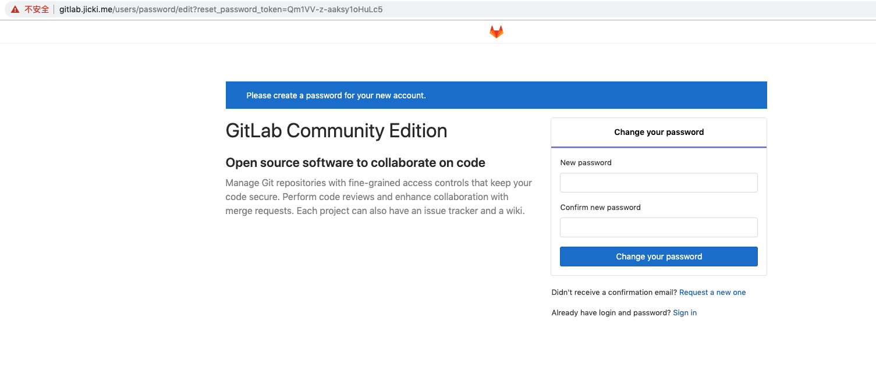876x381 pixels.
Task: Focus the New password input field
Action: (x=658, y=183)
